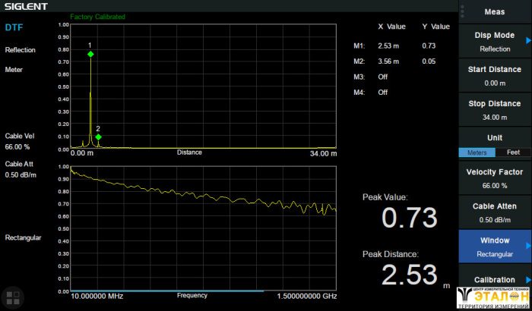Toggle marker M3 Off row
This screenshot has height=311, width=532.
click(x=382, y=77)
